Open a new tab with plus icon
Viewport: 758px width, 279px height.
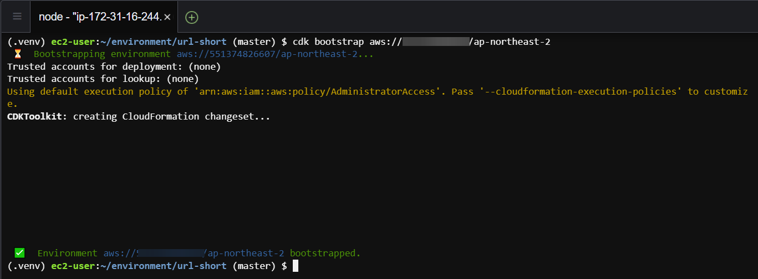[x=191, y=17]
